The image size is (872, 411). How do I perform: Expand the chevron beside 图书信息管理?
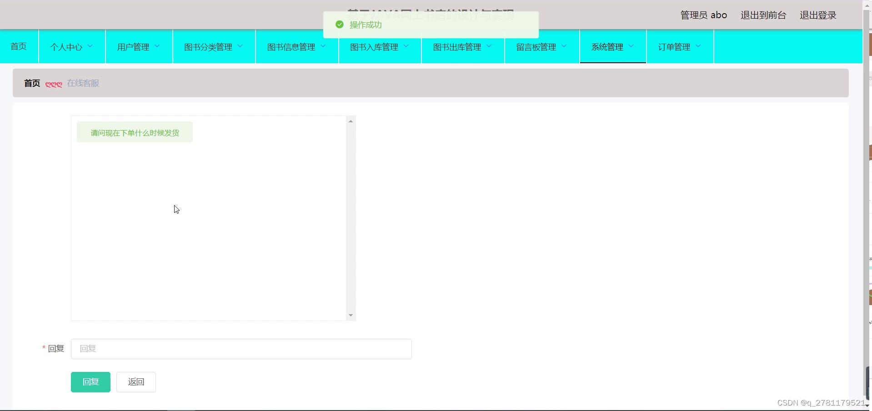323,46
